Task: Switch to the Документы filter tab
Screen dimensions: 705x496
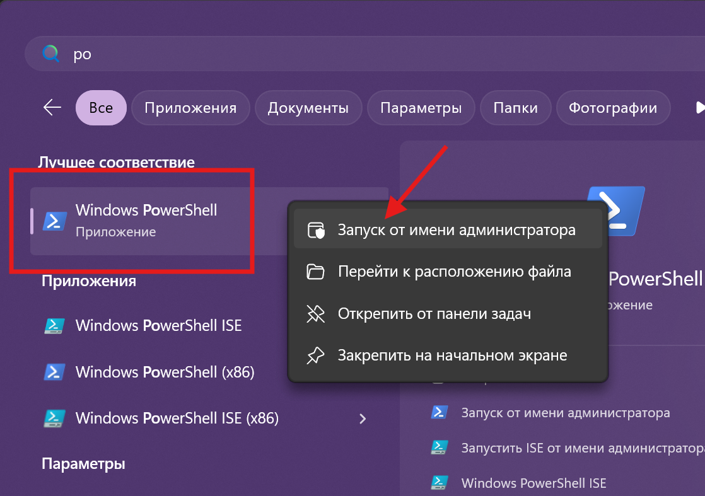Action: pyautogui.click(x=308, y=107)
